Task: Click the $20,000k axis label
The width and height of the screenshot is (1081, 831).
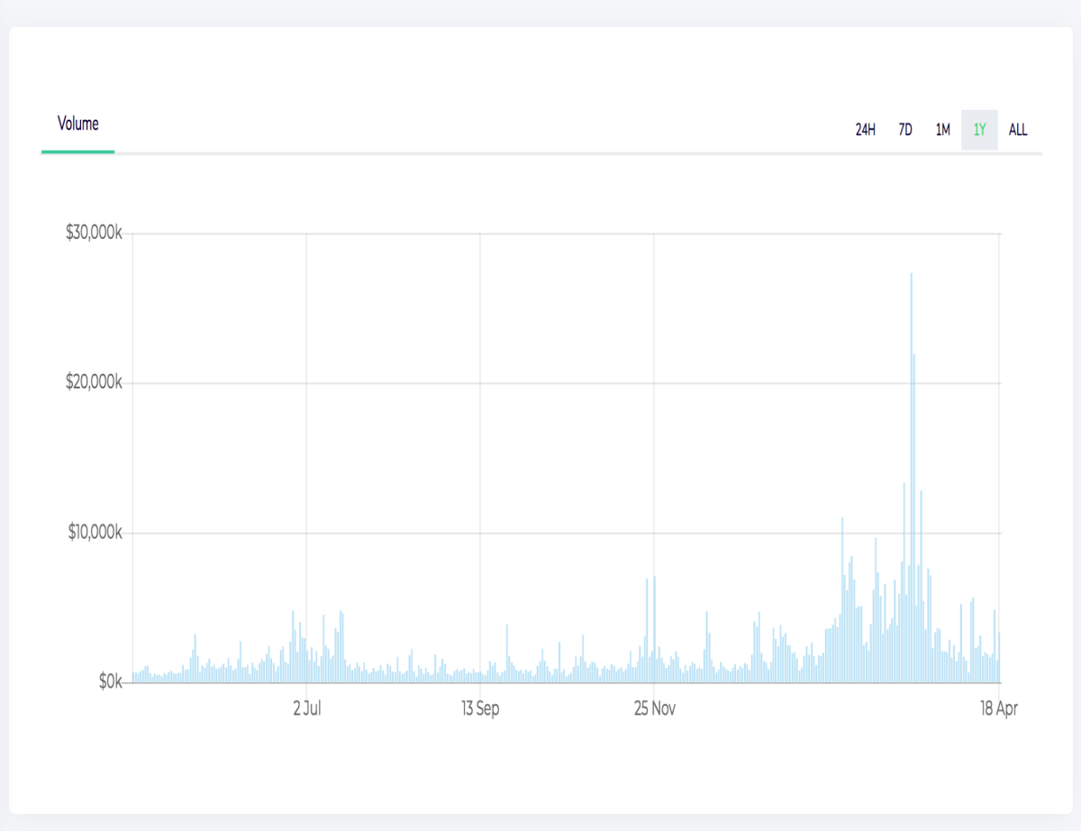Action: [x=95, y=383]
